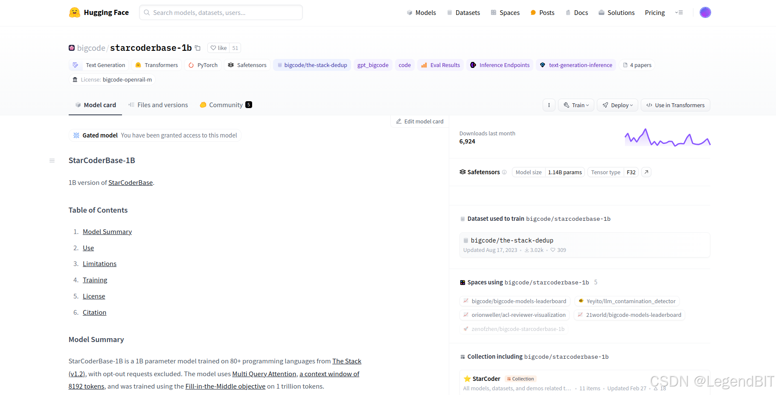This screenshot has height=395, width=776.
Task: Open Spaces in the top nav
Action: [x=505, y=12]
